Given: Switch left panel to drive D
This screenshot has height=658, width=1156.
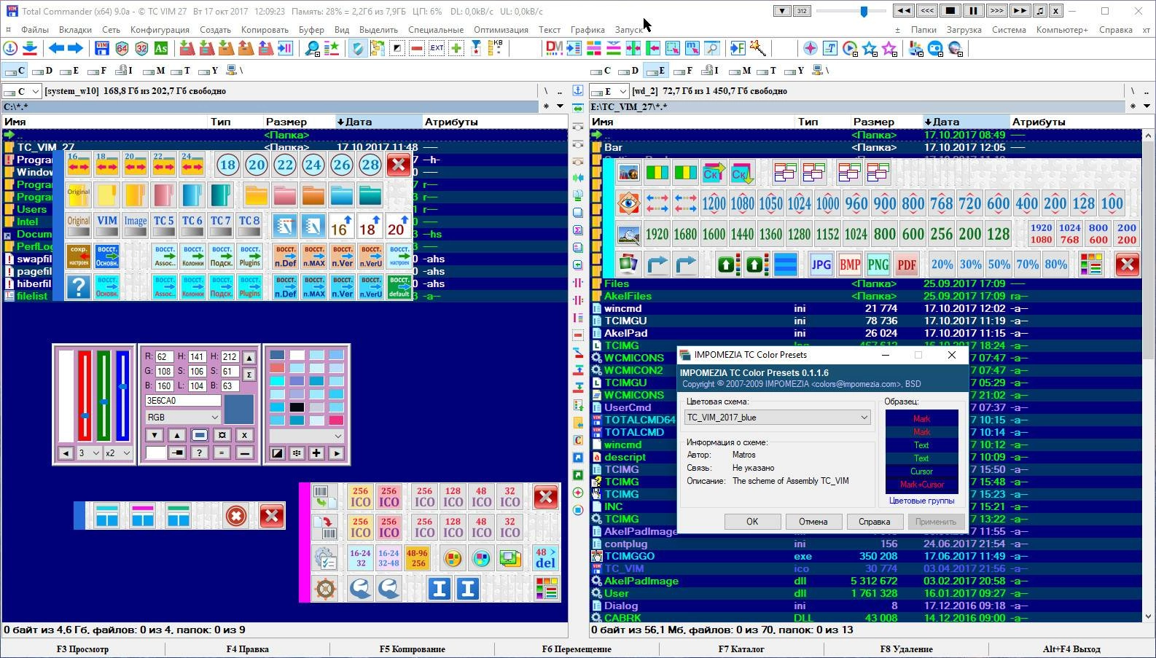Looking at the screenshot, I should point(43,71).
